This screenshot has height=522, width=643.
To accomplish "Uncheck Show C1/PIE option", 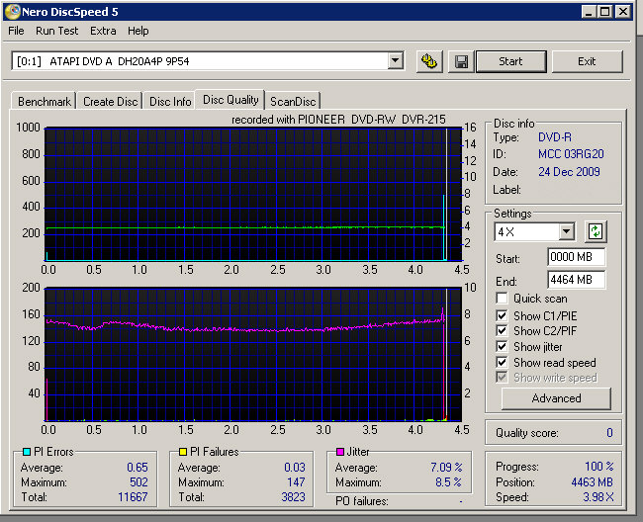I will tap(502, 315).
